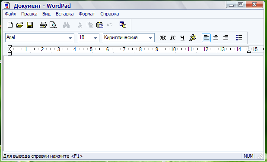Open the Вид menu

[46, 14]
